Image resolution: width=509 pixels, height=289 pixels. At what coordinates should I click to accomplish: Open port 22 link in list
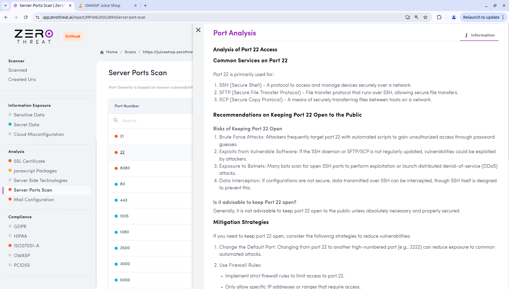[122, 152]
